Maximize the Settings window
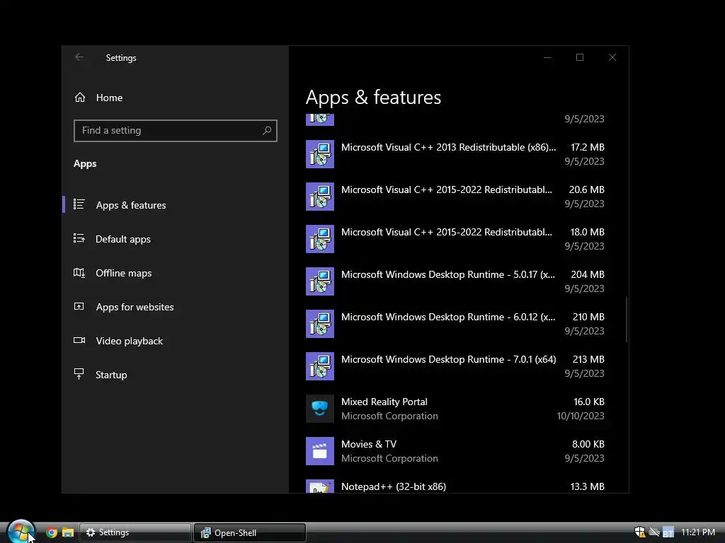The width and height of the screenshot is (725, 543). 580,57
